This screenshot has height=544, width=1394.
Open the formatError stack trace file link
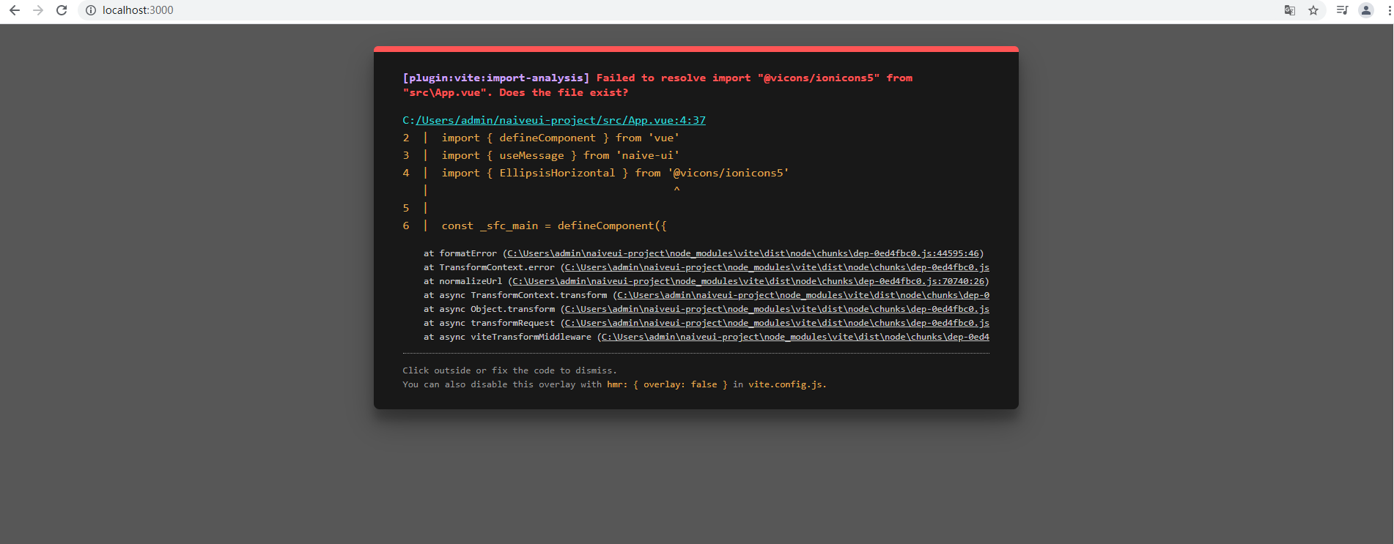[743, 253]
